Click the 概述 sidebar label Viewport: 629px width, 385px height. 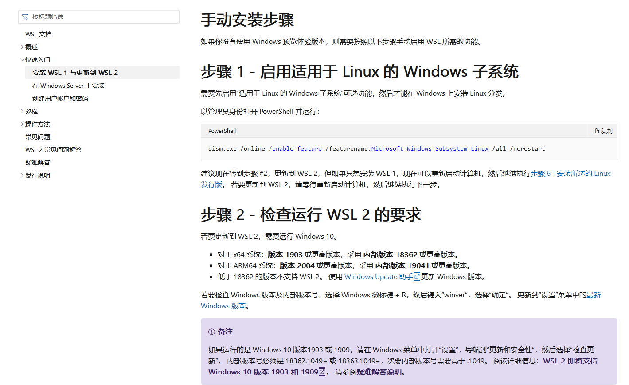point(31,47)
